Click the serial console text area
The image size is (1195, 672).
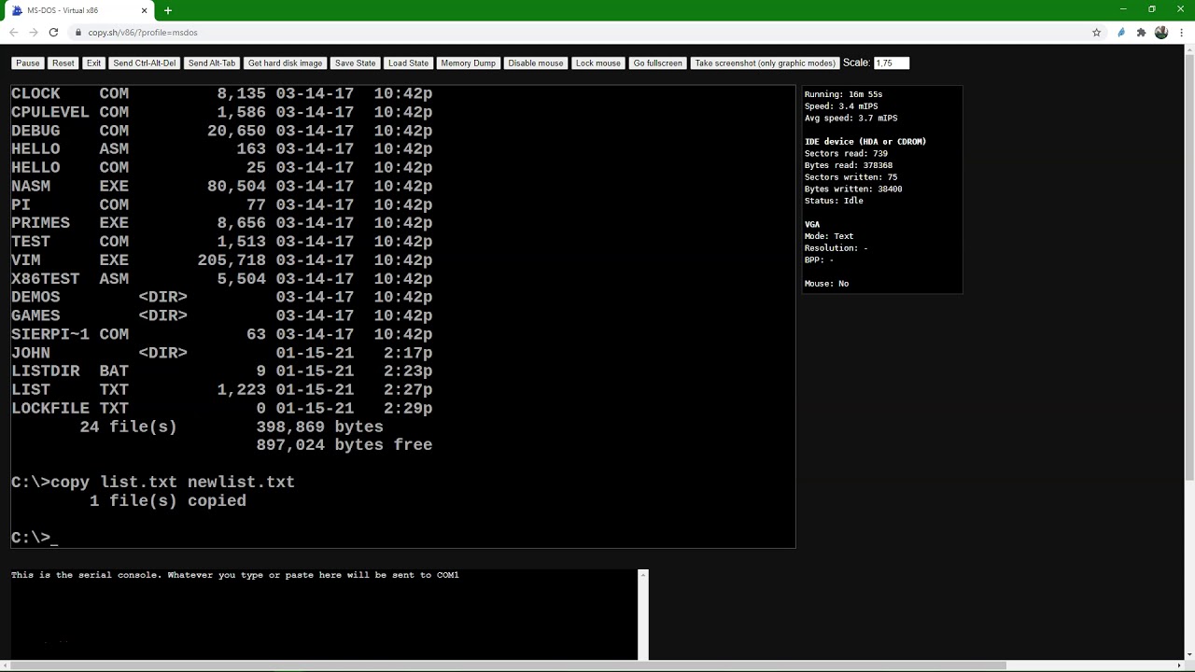[x=324, y=614]
